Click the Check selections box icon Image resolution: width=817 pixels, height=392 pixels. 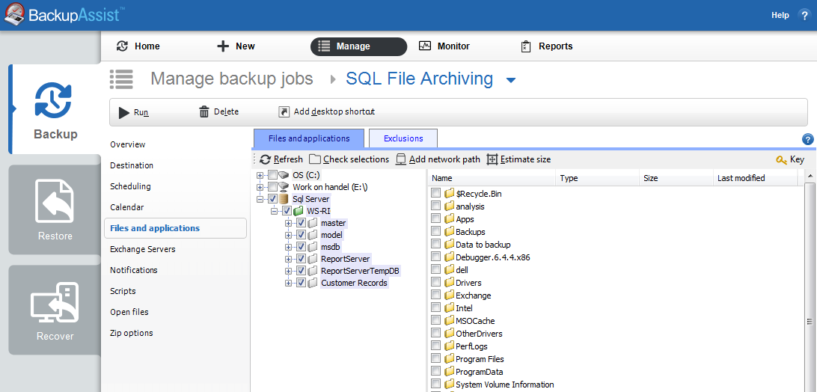(315, 159)
